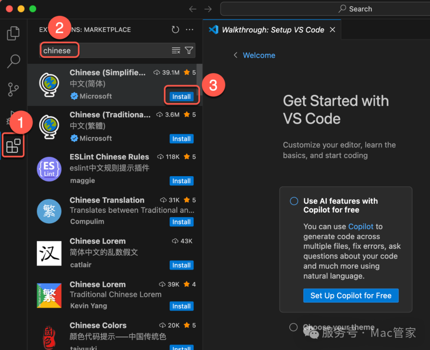This screenshot has width=430, height=350.
Task: Open the Source Control view
Action: point(14,89)
